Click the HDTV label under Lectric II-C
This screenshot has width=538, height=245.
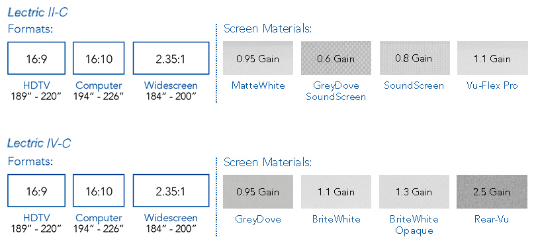36,85
